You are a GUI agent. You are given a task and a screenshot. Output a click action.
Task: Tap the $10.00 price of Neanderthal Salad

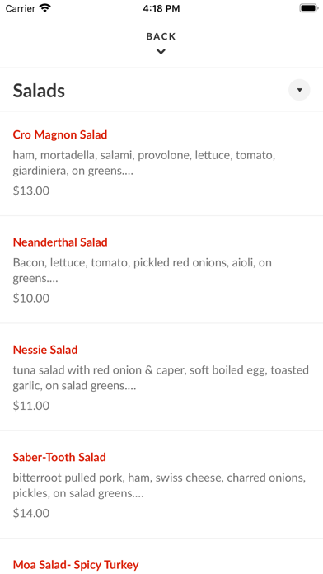coord(31,299)
